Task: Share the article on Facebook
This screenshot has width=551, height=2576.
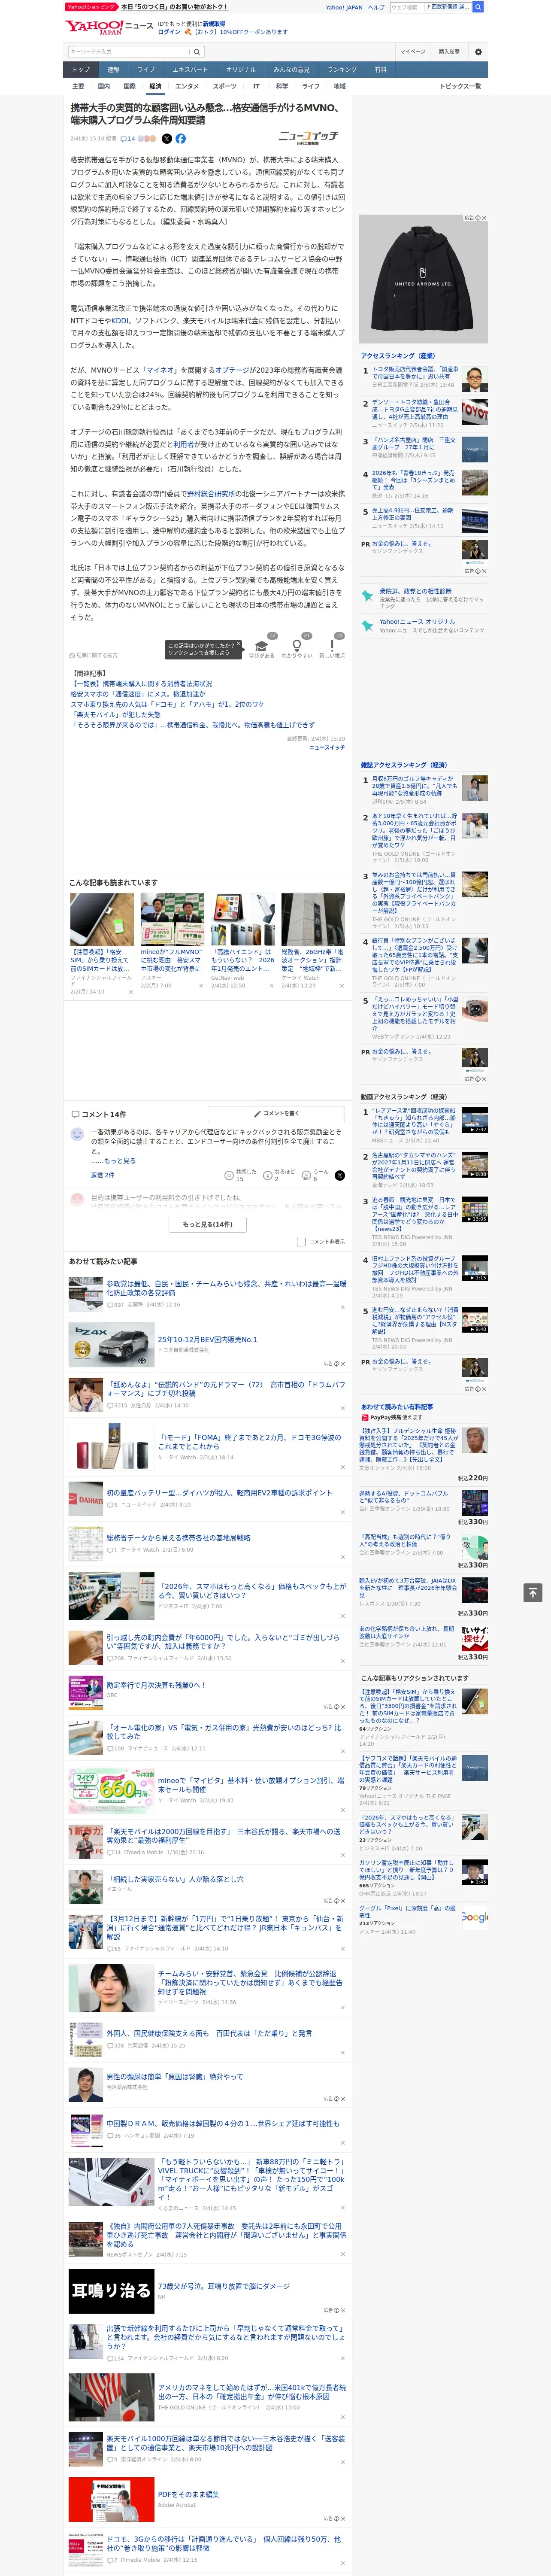Action: click(181, 139)
